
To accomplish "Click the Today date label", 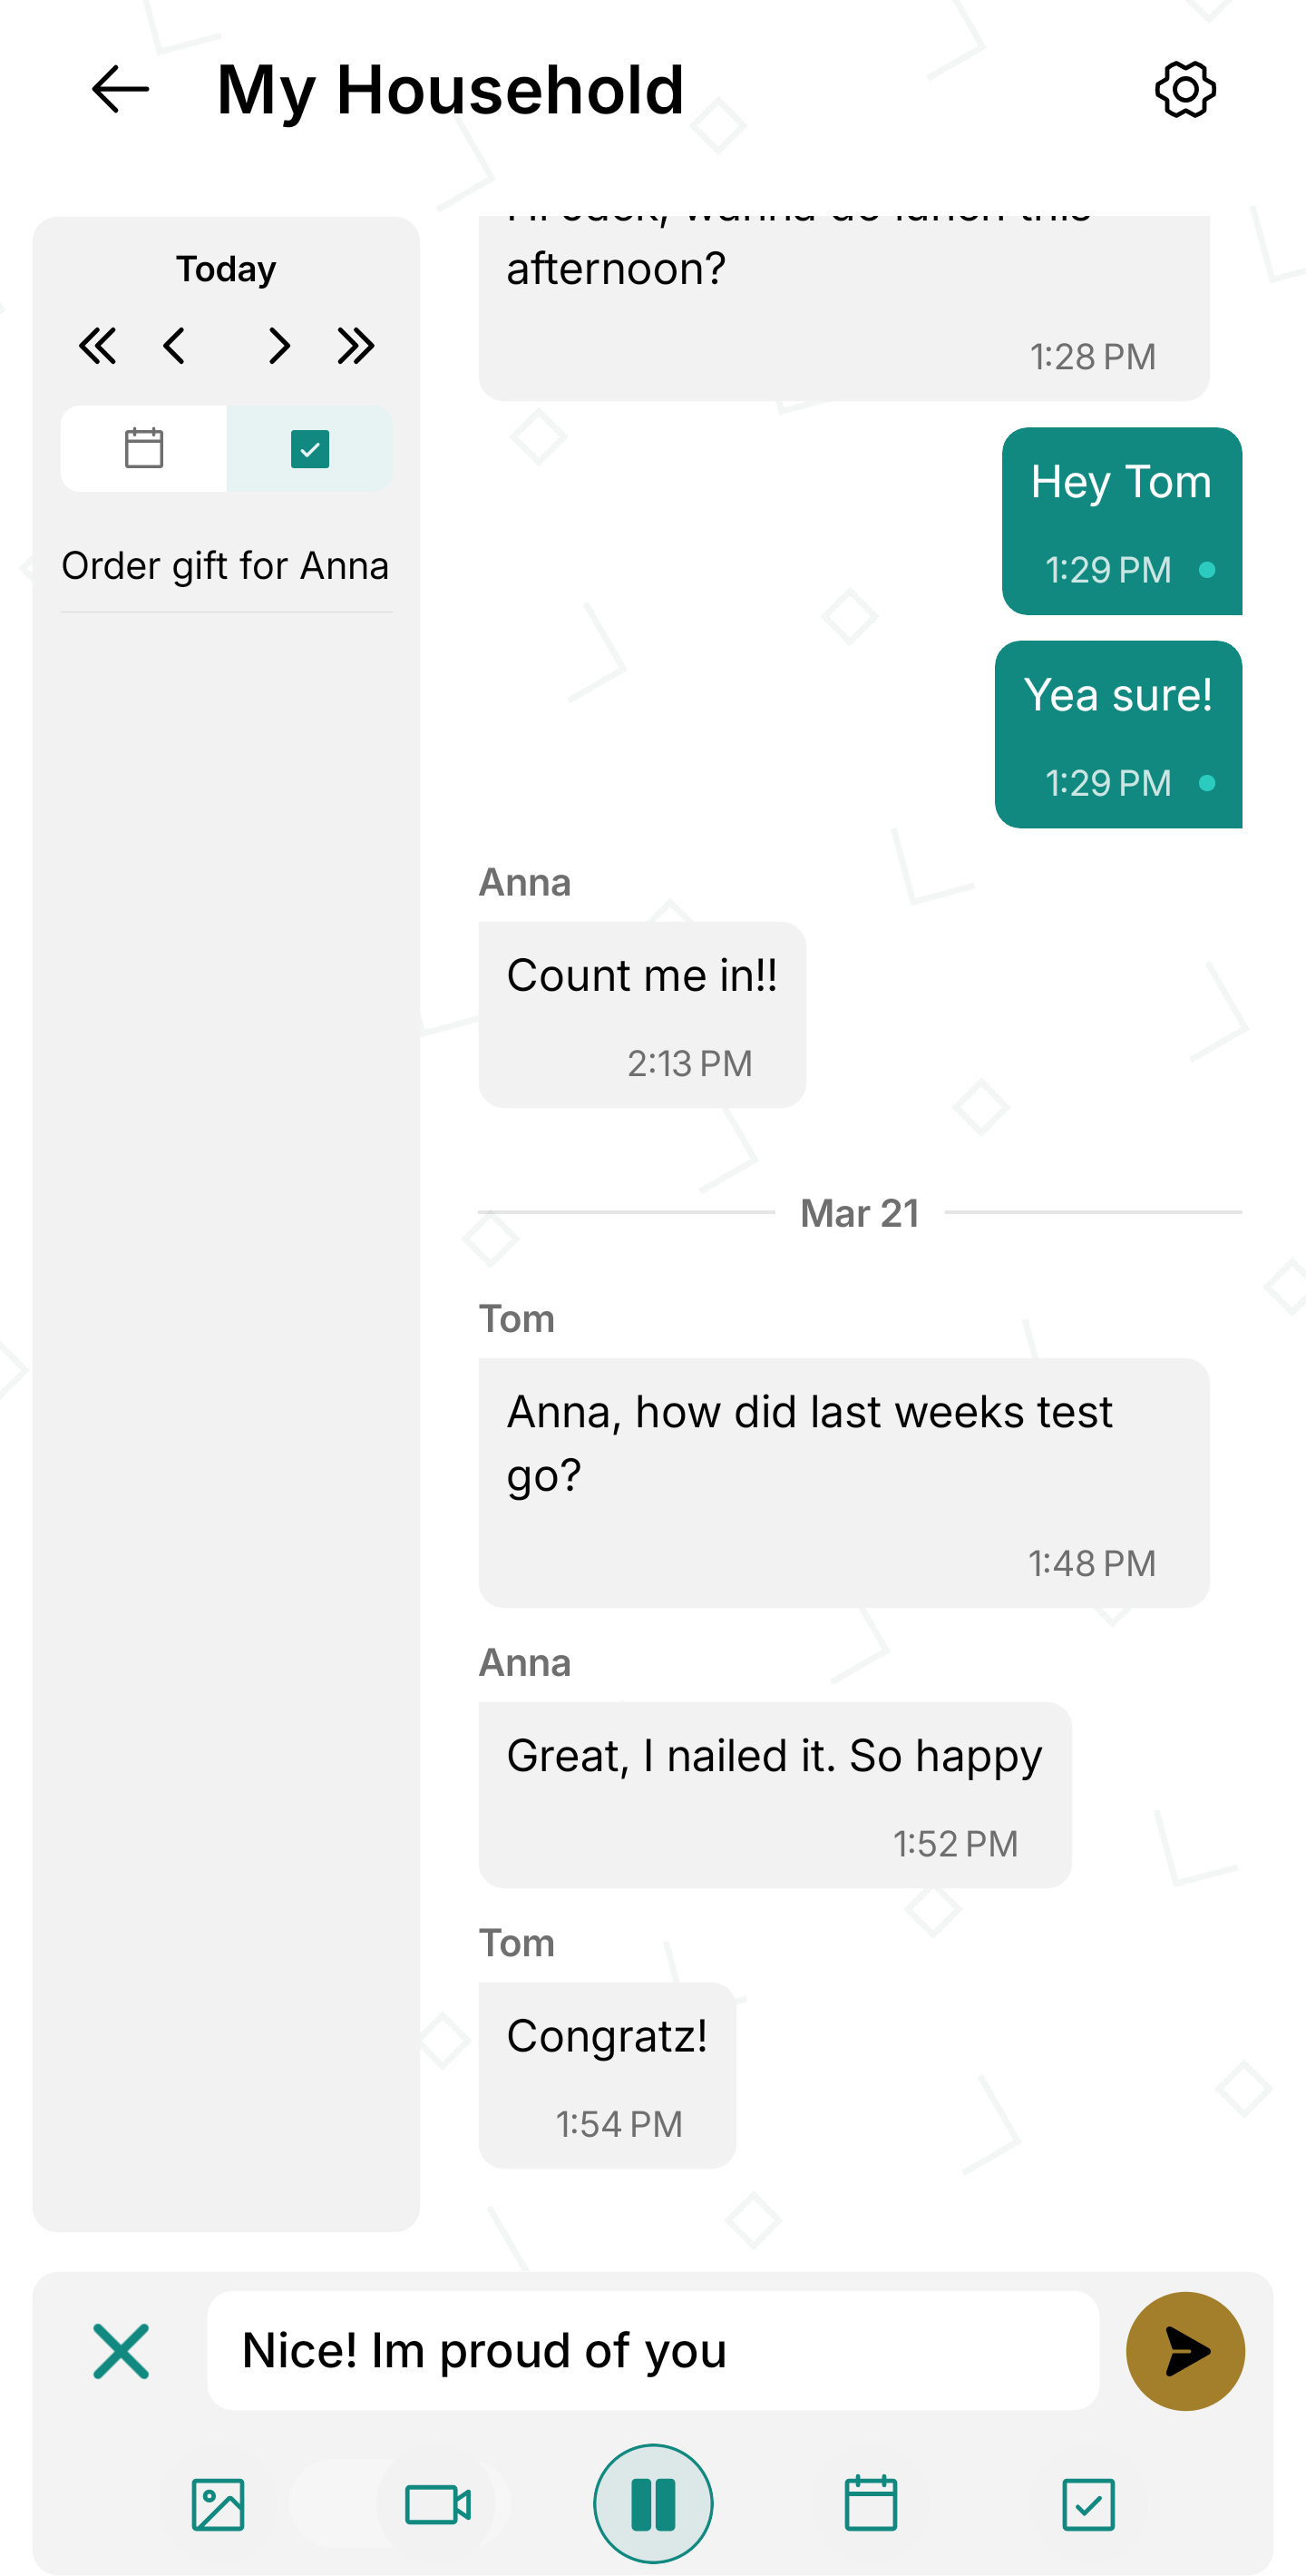I will tap(226, 269).
